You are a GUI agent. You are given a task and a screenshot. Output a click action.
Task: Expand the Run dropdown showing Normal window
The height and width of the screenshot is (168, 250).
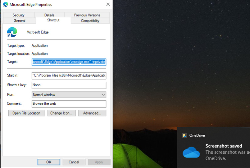tap(69, 95)
